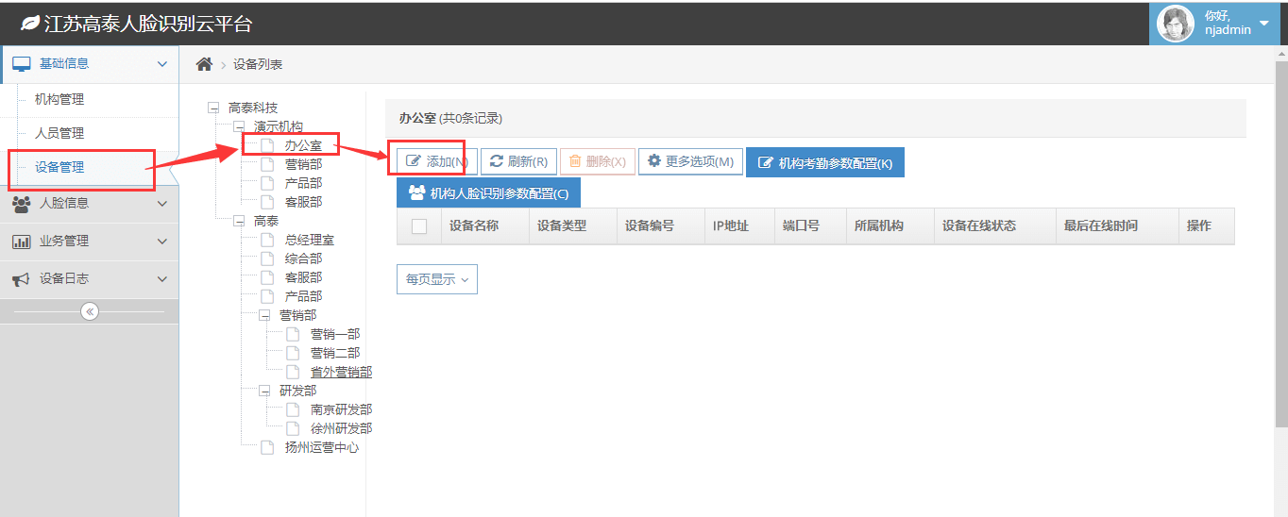Click the leaf logo icon in header
This screenshot has height=517, width=1288.
click(x=30, y=24)
